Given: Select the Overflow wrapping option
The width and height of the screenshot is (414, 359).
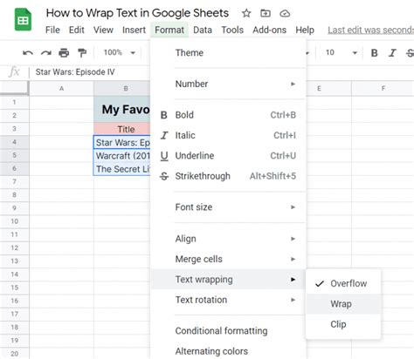Looking at the screenshot, I should click(x=343, y=283).
